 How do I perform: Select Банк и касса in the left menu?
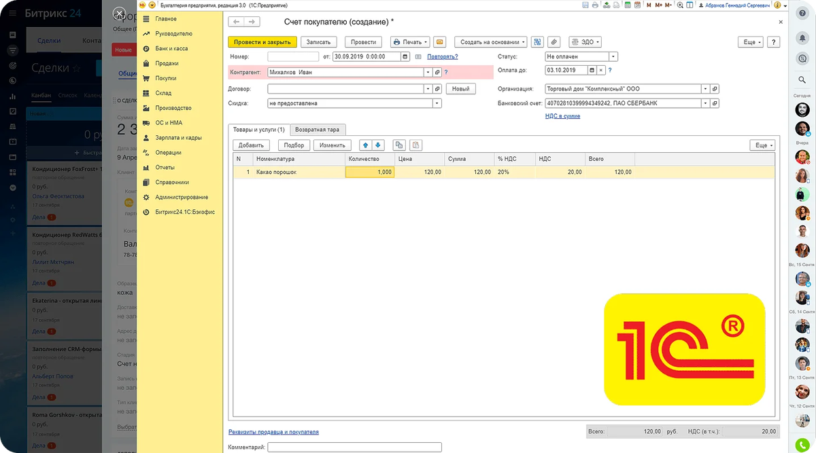[x=171, y=49]
